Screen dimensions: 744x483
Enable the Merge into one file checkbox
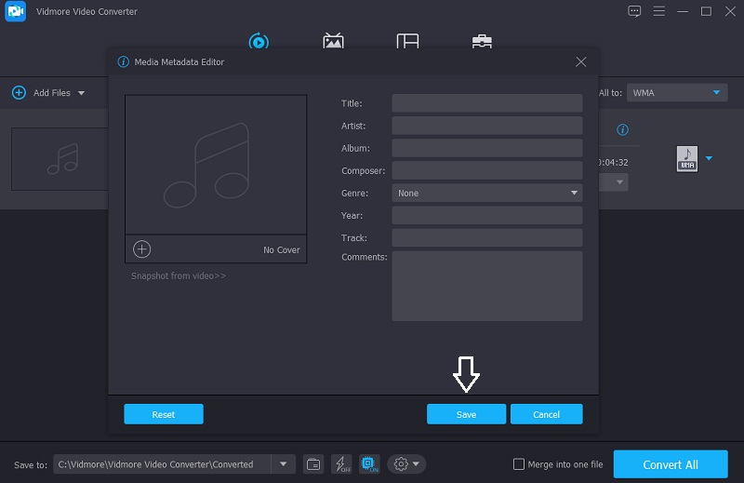pos(519,464)
